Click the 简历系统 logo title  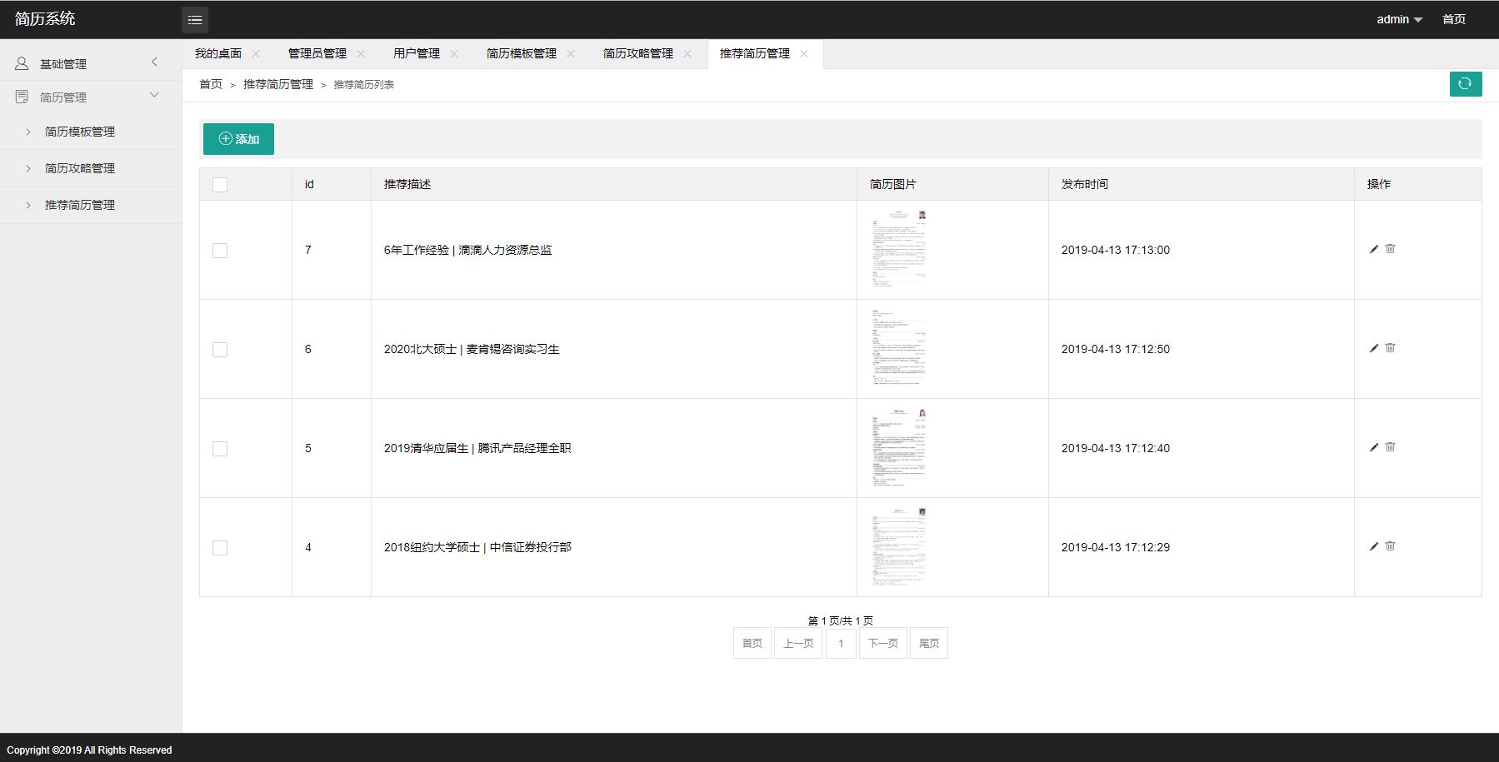coord(45,18)
